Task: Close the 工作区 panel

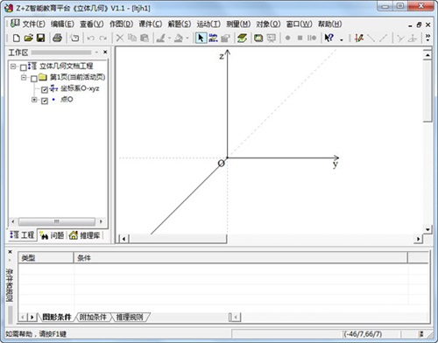Action: point(105,52)
